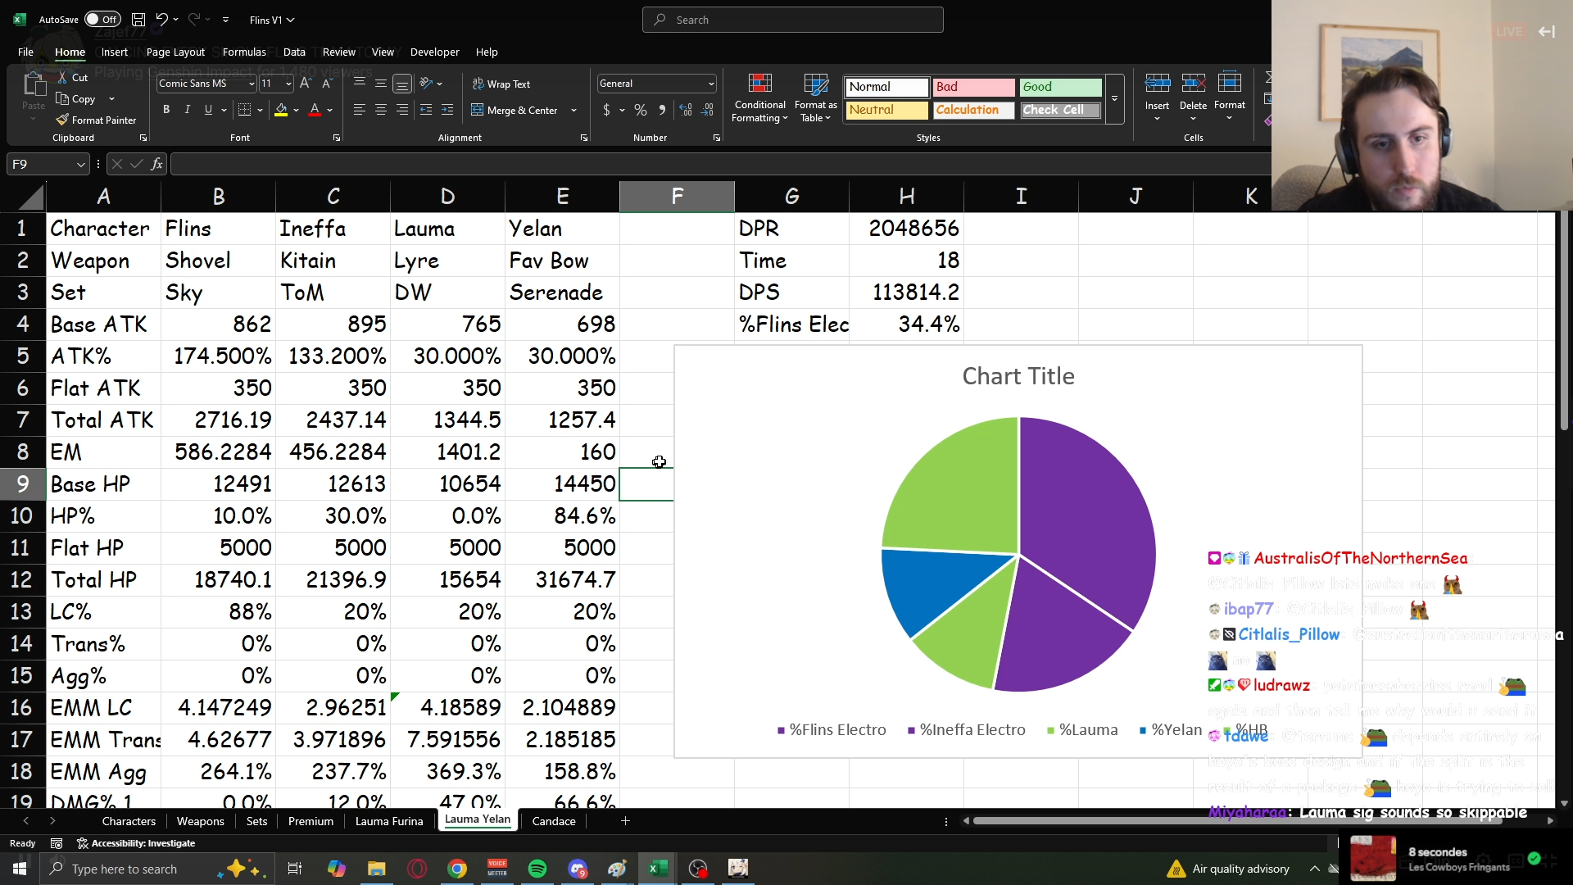
Task: Switch to the Data ribbon tab
Action: 294,52
